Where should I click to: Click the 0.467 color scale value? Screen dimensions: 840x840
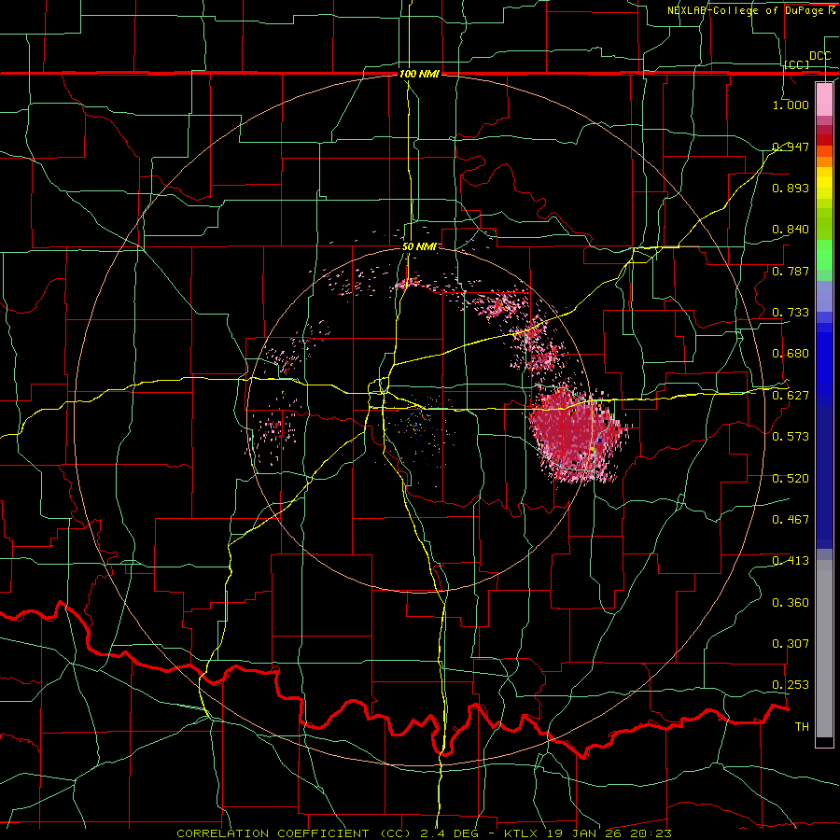click(x=791, y=520)
